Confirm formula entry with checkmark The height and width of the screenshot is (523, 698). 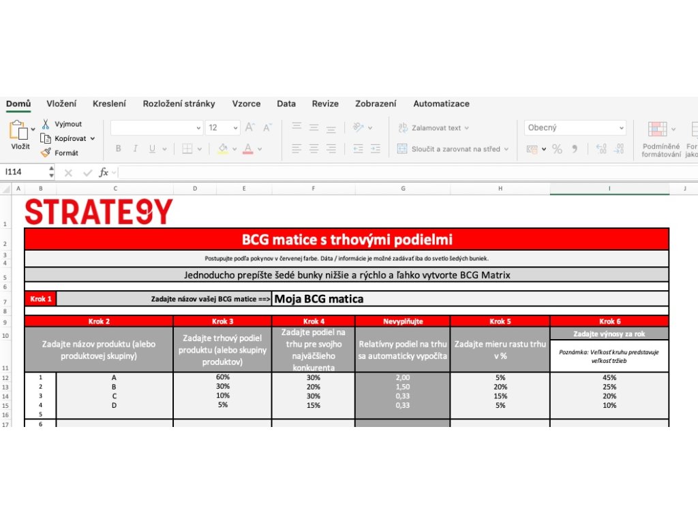click(87, 172)
